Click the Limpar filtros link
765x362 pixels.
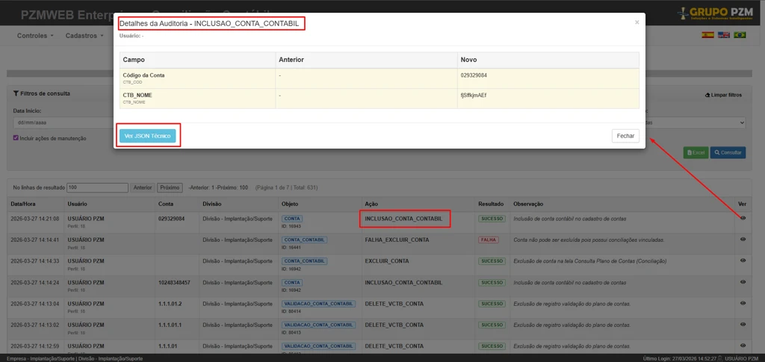pos(723,96)
